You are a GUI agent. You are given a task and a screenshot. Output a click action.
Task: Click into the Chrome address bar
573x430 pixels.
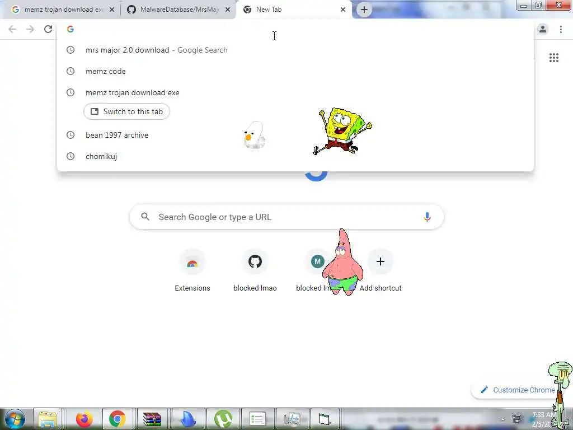pos(295,29)
